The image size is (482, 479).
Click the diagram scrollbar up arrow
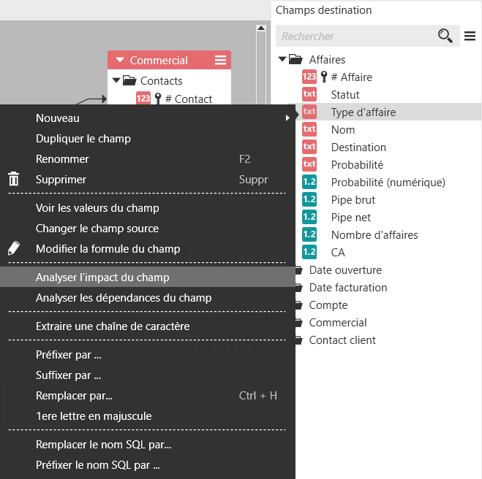[261, 28]
